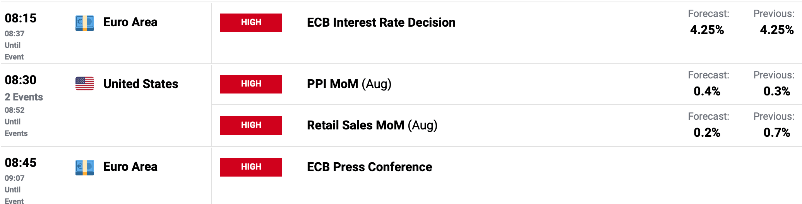Click the 08:15 time entry
Screen dimensions: 802x204
(21, 18)
